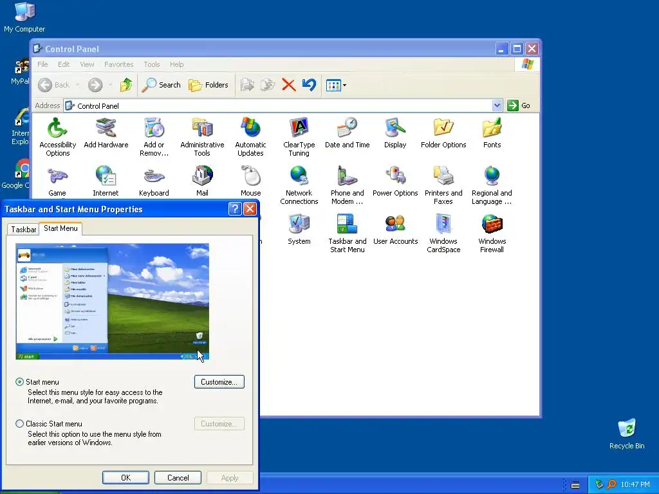659x494 pixels.
Task: Expand the Address bar dropdown
Action: [x=497, y=105]
